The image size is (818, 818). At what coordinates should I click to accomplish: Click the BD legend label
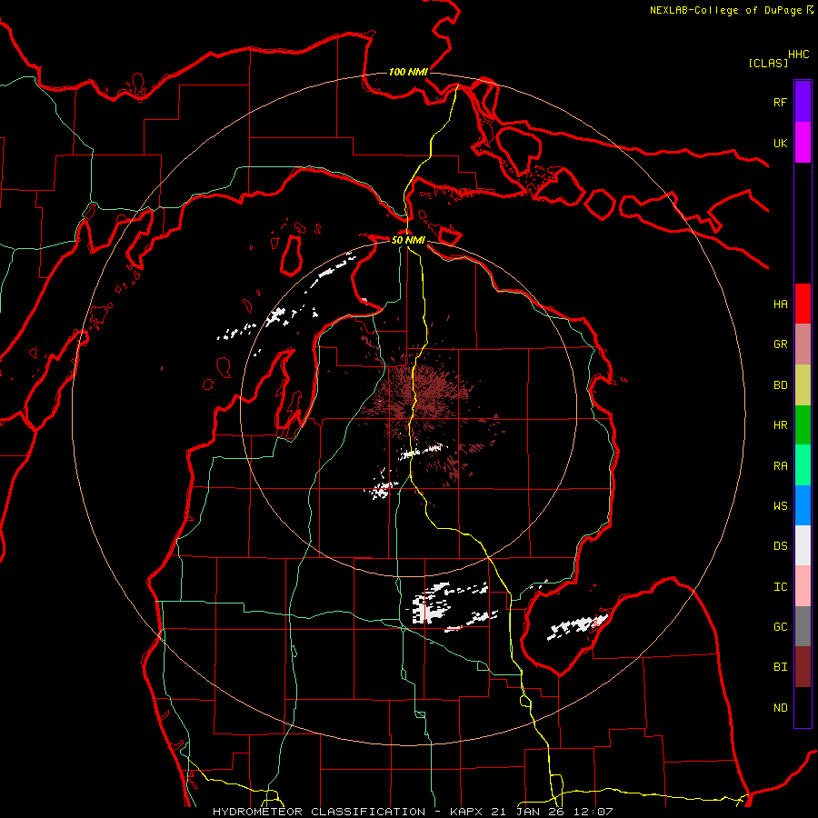780,385
